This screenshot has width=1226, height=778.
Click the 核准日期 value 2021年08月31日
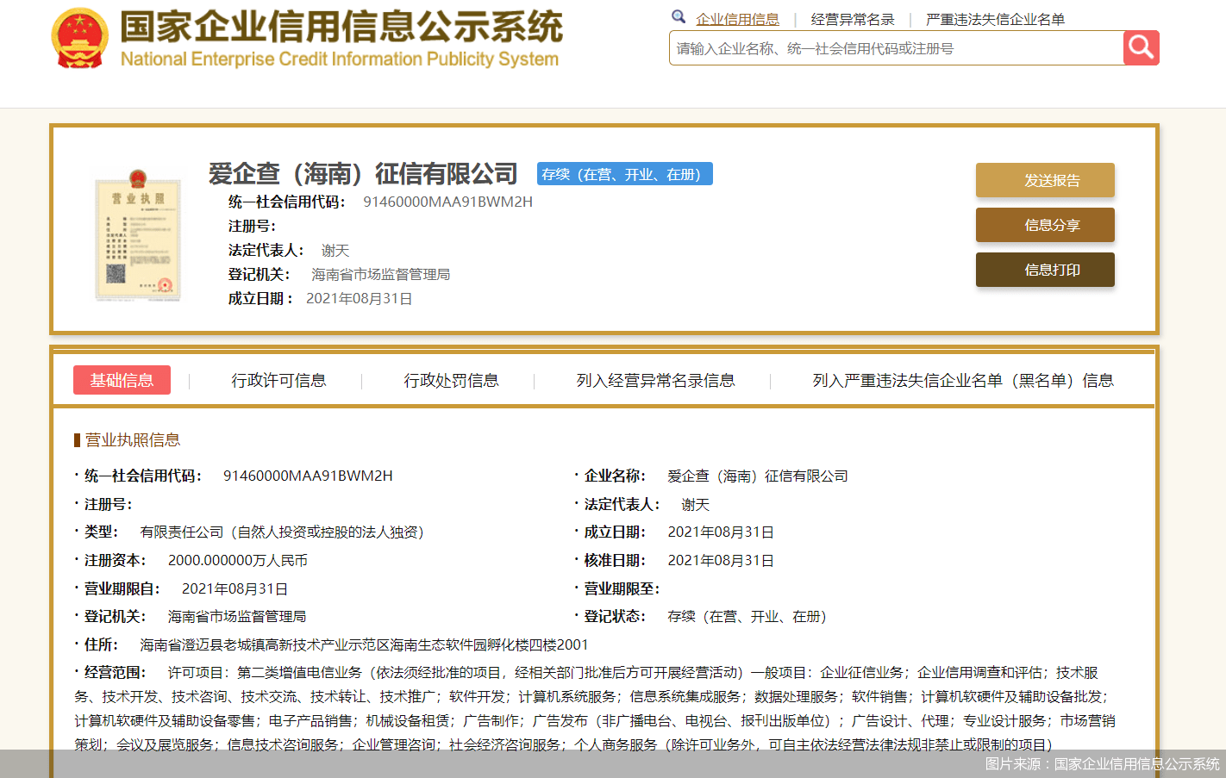[721, 561]
